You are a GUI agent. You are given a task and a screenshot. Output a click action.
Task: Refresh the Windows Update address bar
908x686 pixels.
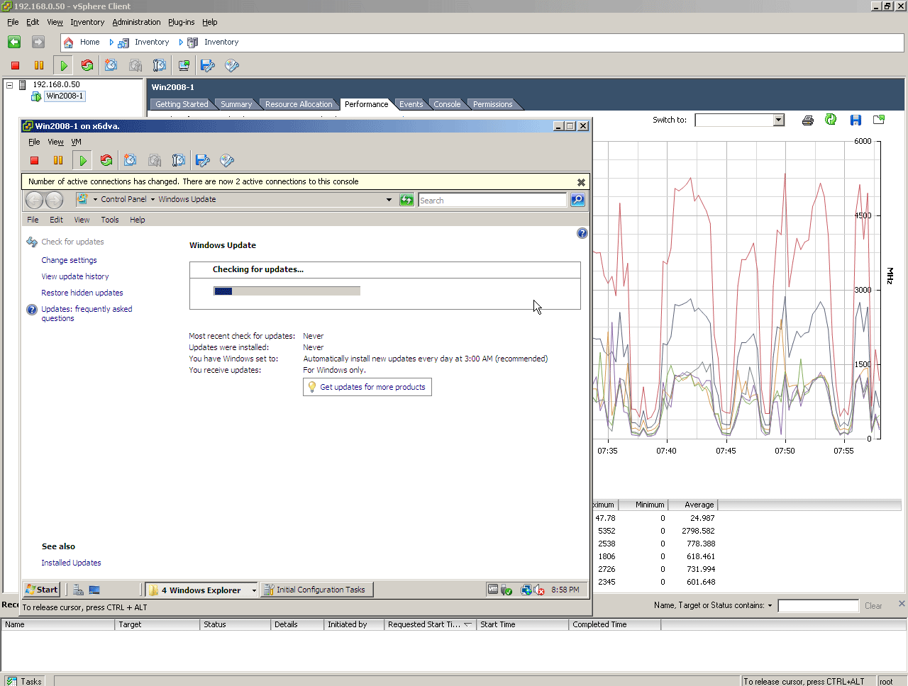pos(406,200)
